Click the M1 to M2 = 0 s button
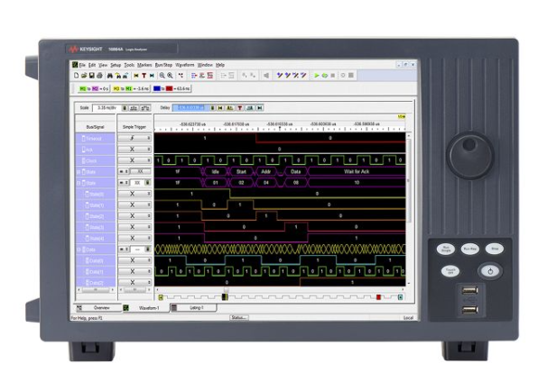The height and width of the screenshot is (382, 547). point(94,89)
